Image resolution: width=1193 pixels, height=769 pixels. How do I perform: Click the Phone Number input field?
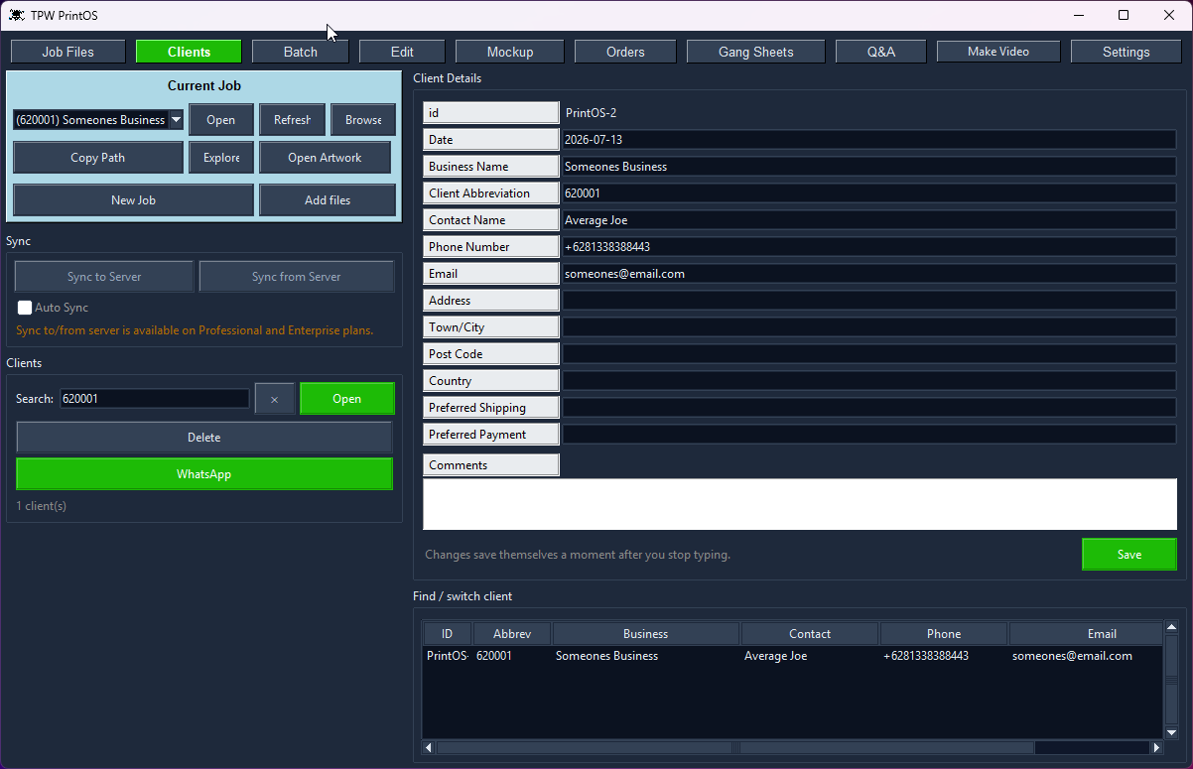[x=869, y=247]
